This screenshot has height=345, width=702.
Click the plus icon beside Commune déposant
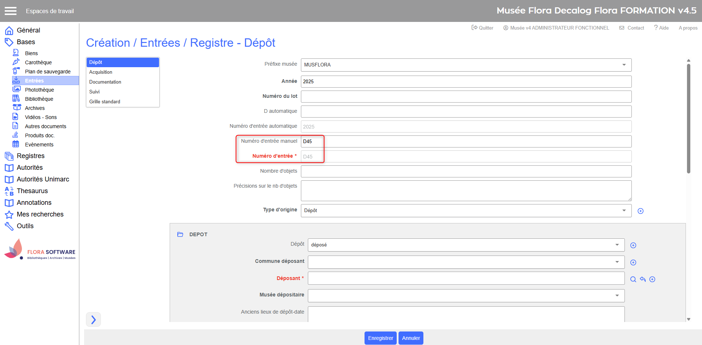[633, 262]
